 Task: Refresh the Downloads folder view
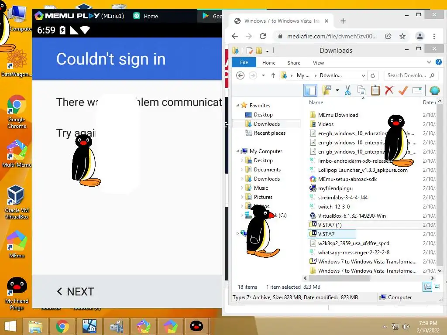[373, 75]
